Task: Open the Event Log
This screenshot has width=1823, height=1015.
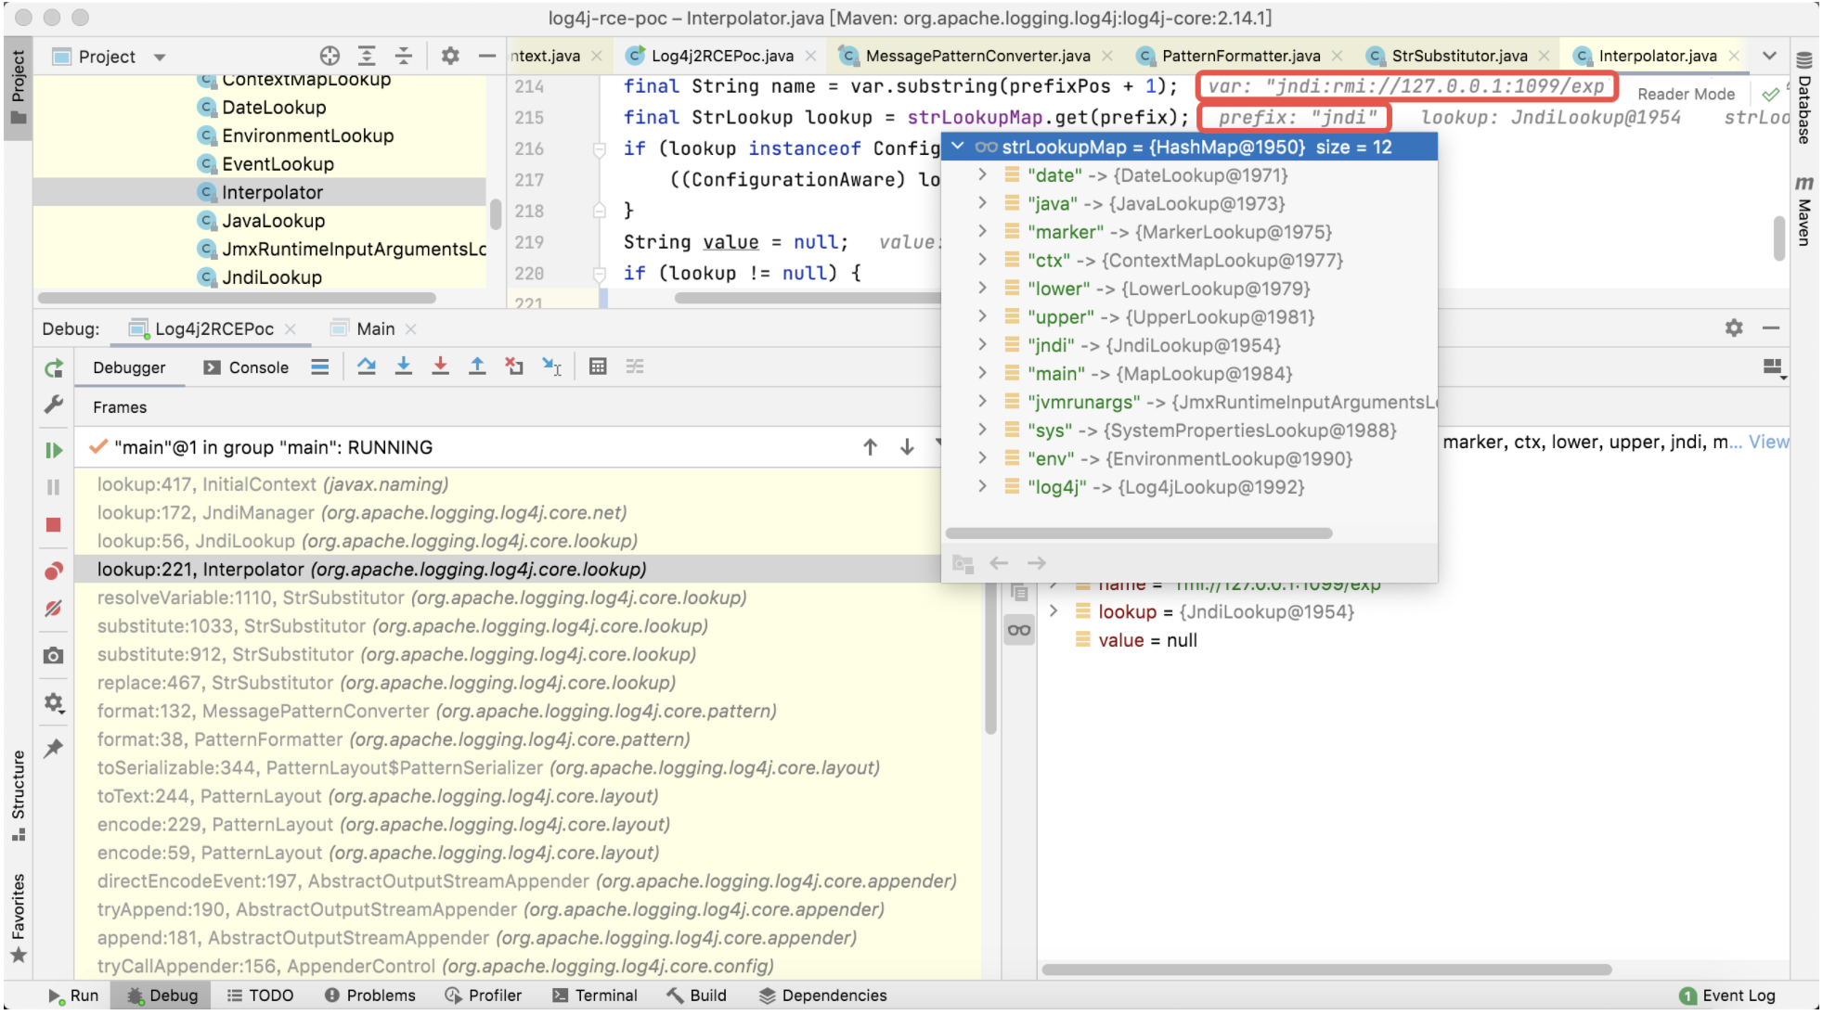Action: click(x=1727, y=995)
